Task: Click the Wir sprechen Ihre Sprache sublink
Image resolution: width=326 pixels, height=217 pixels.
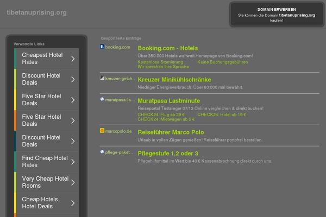Action: (x=163, y=67)
